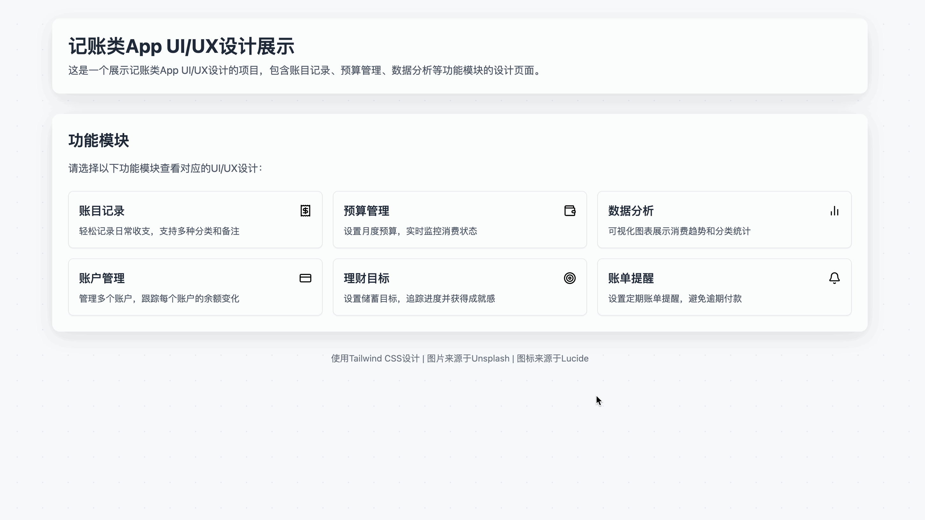925x520 pixels.
Task: Click the bell icon on 账单提醒 card
Action: [834, 278]
